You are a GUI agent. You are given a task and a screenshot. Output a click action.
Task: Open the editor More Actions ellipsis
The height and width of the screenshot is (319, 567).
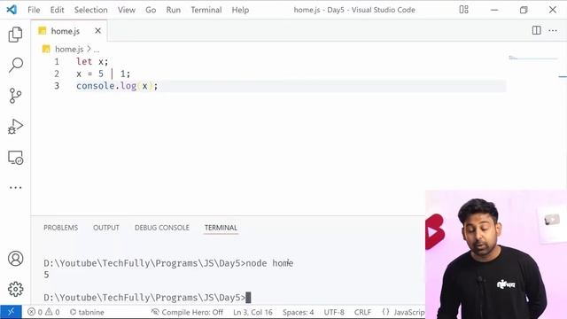coord(553,31)
